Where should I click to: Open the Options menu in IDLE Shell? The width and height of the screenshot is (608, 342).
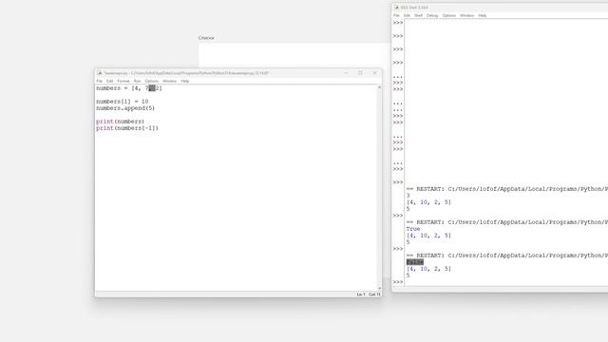pyautogui.click(x=449, y=15)
